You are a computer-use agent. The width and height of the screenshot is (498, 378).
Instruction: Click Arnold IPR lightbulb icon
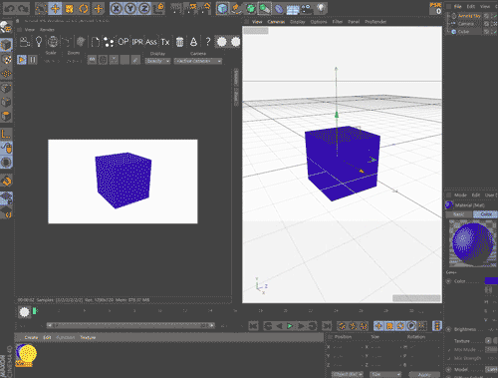39,42
